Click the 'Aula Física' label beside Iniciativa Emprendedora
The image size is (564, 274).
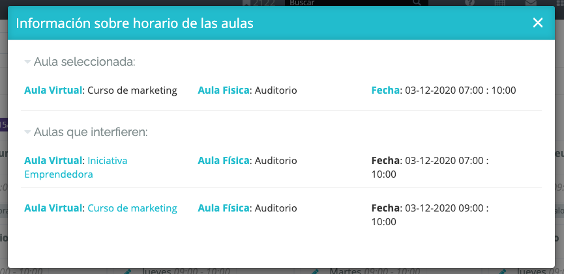[x=224, y=161]
